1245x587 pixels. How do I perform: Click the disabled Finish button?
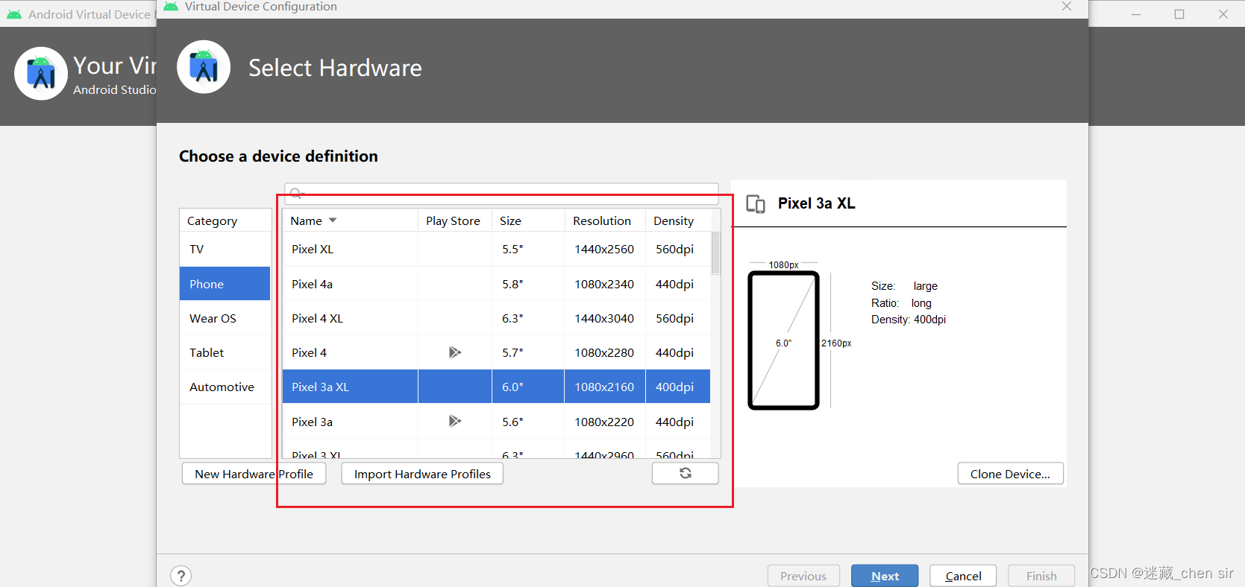[x=1041, y=576]
